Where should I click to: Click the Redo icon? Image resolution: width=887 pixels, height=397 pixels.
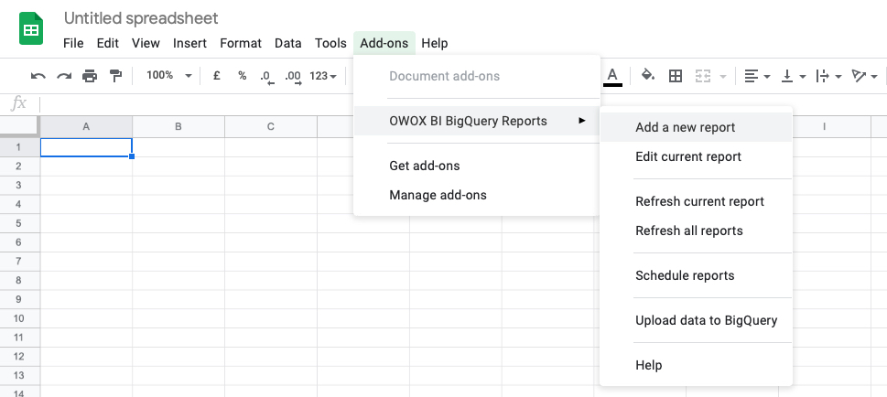64,76
